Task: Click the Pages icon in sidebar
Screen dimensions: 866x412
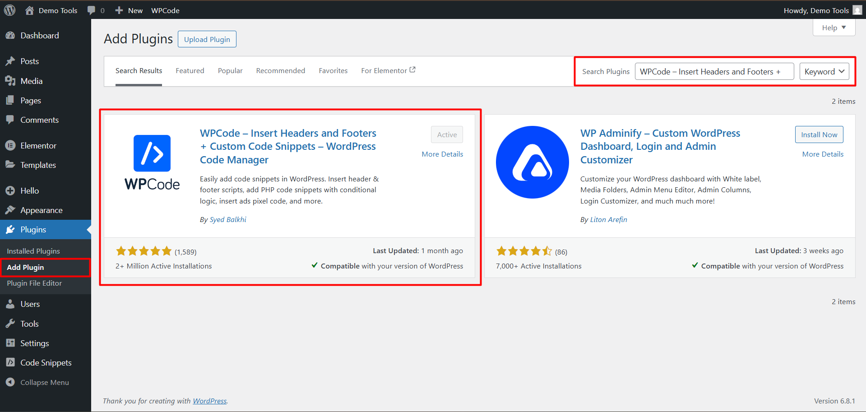Action: [x=10, y=100]
